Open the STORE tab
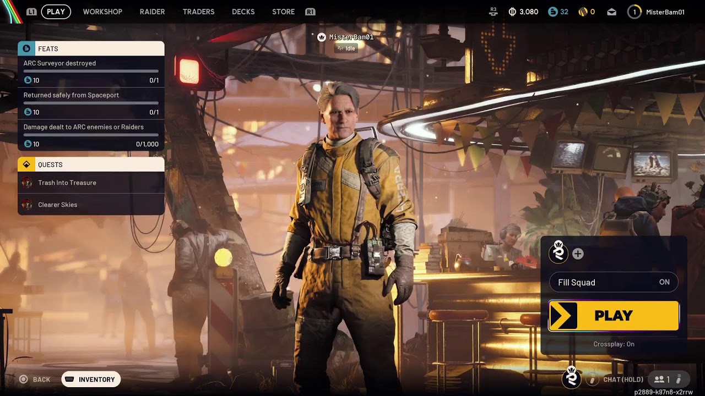This screenshot has width=705, height=396. (283, 12)
